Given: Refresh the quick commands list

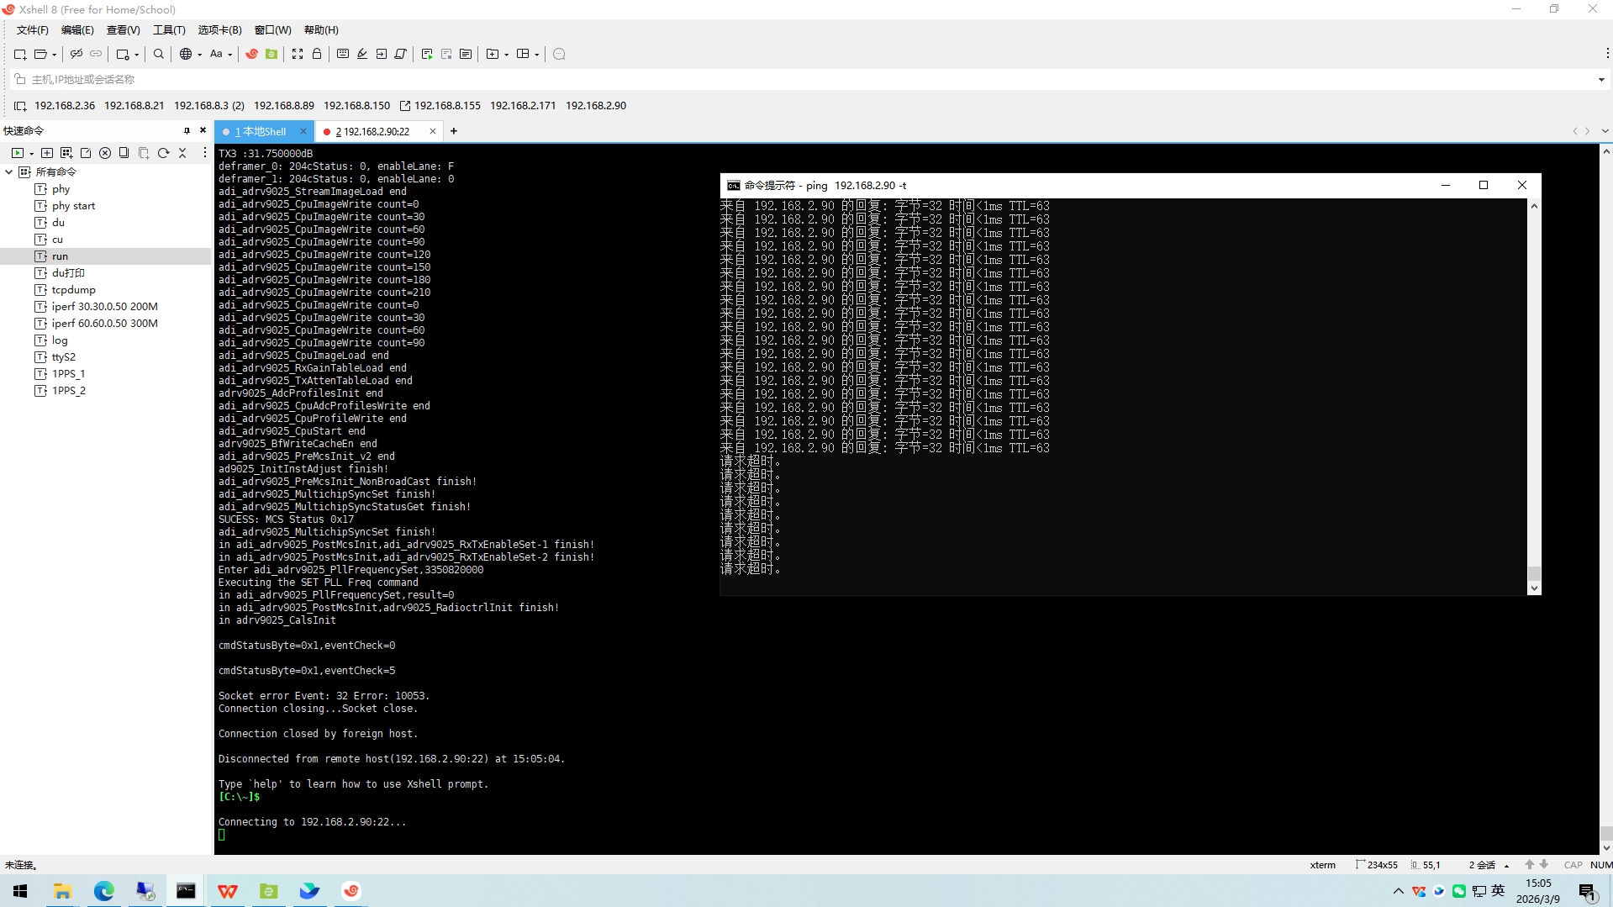Looking at the screenshot, I should (x=164, y=153).
